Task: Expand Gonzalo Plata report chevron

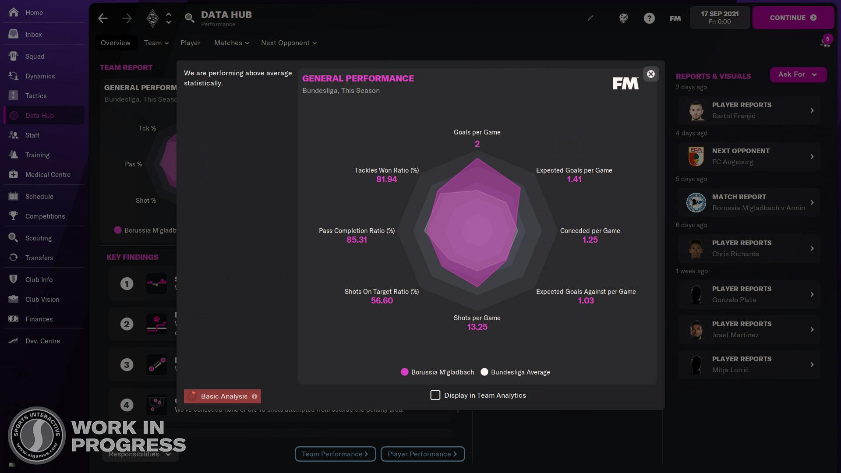Action: pos(812,294)
